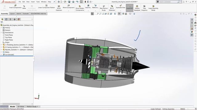This screenshot has width=197, height=110.
Task: Click Take Snapshot
Action: click(x=144, y=8)
